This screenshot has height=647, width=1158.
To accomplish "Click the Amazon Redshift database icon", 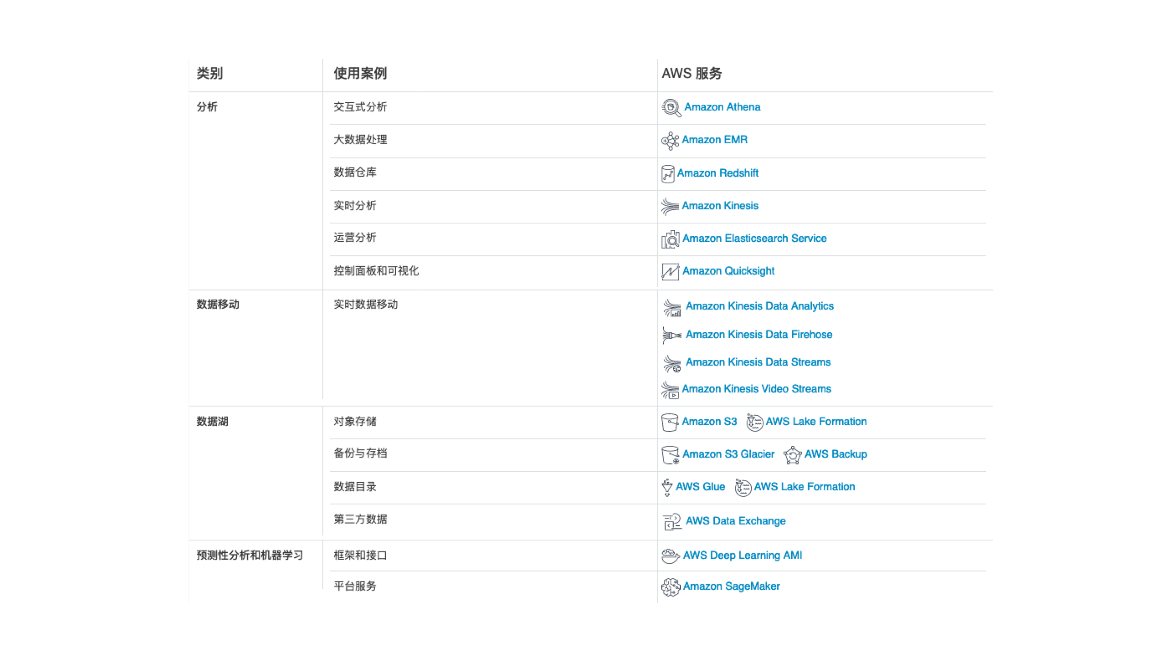I will tap(668, 174).
